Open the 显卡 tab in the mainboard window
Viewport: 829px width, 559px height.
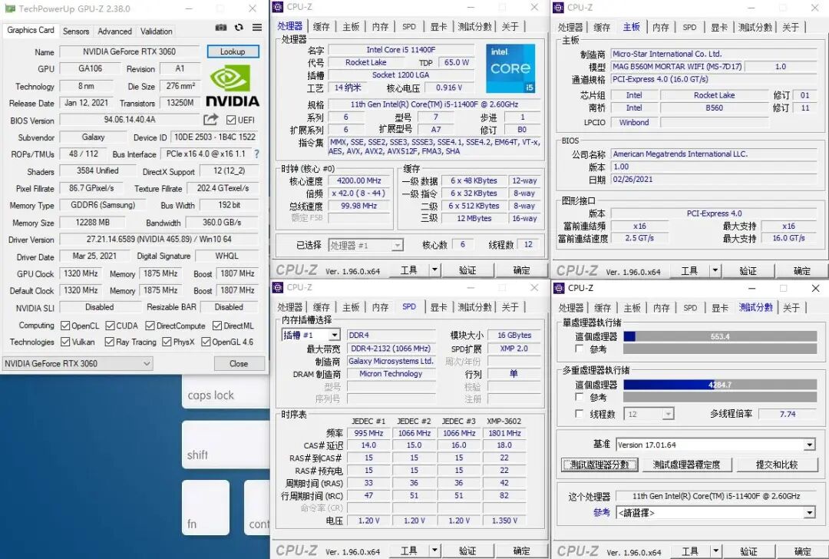point(719,27)
